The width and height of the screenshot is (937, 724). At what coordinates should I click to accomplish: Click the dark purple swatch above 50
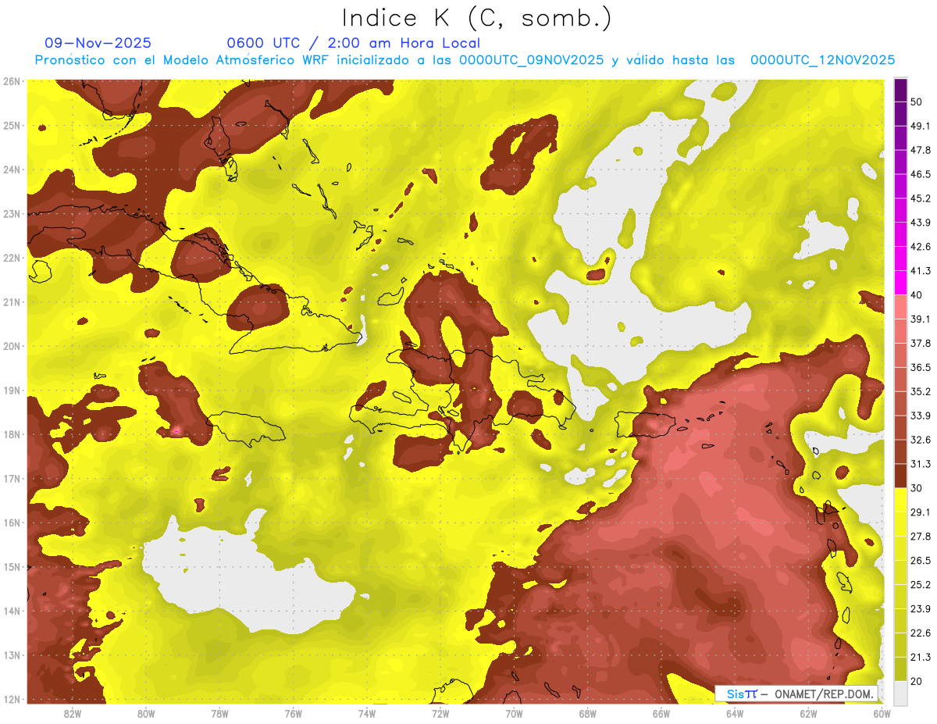[x=900, y=90]
